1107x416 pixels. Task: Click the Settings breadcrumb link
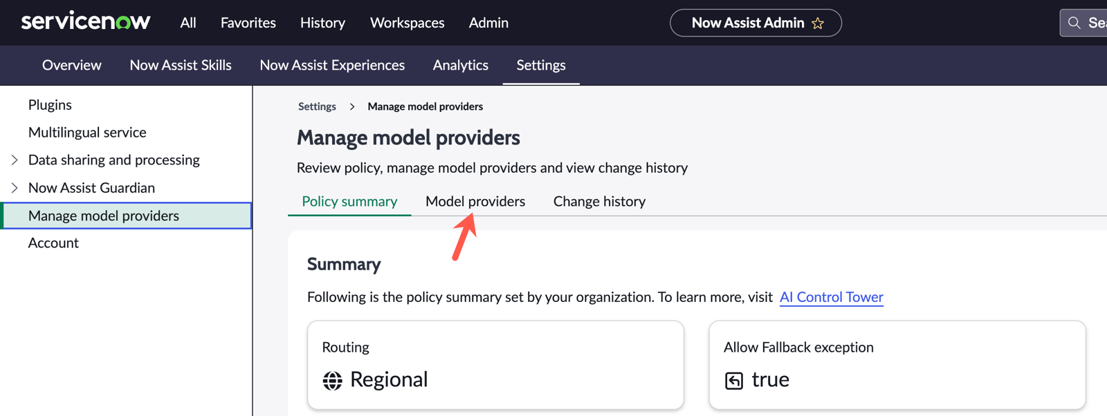(x=317, y=106)
